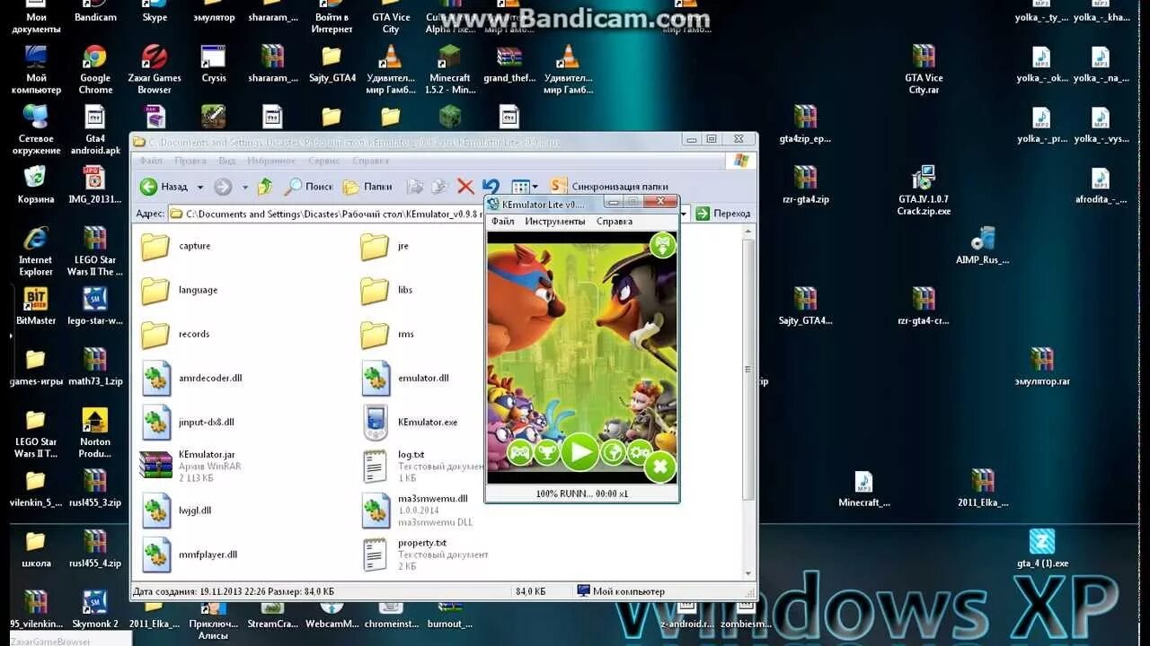Click the Explorer vertical scrollbar thumb

point(747,368)
